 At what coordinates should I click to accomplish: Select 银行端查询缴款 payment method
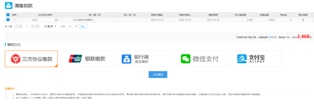point(143,59)
